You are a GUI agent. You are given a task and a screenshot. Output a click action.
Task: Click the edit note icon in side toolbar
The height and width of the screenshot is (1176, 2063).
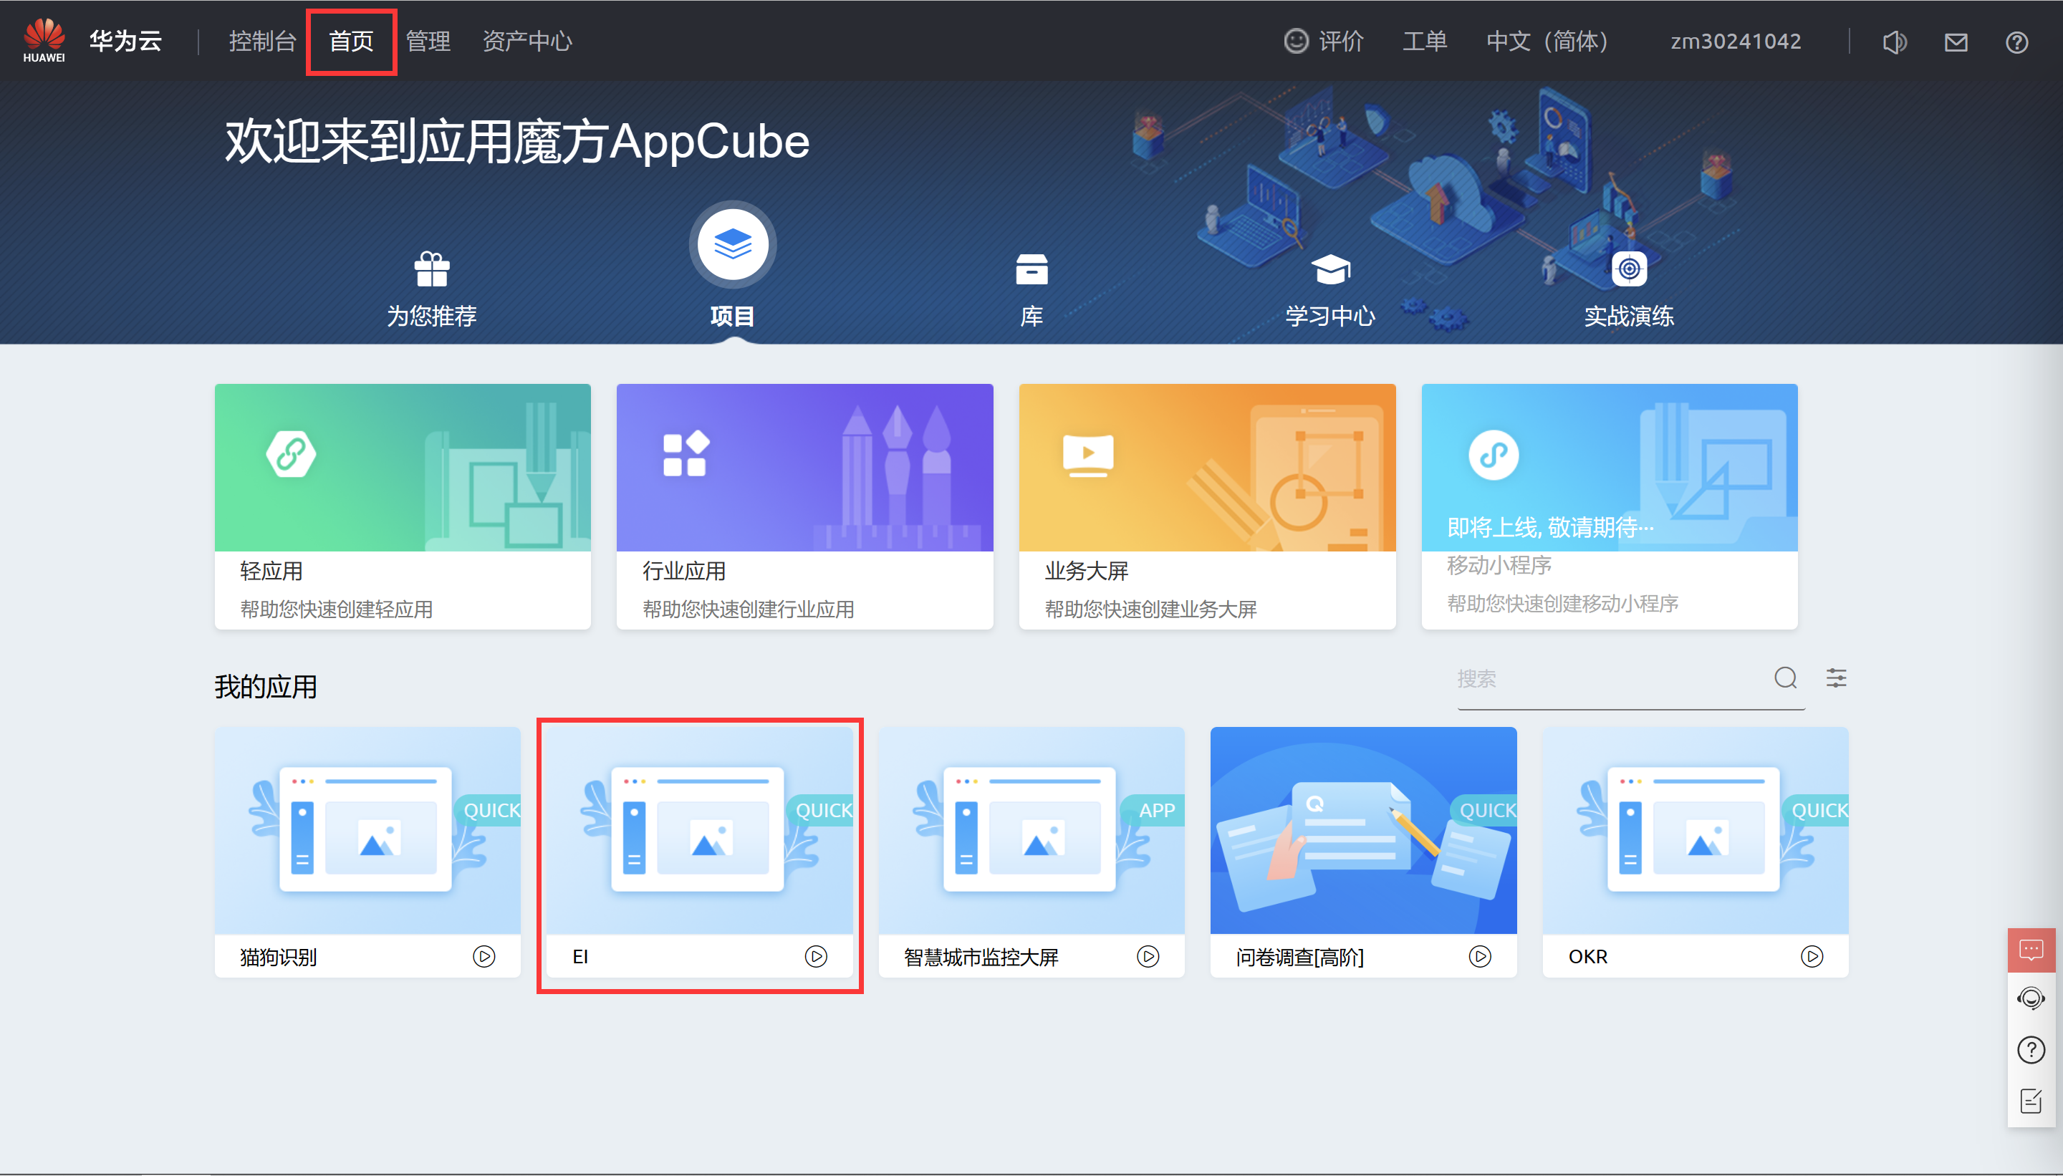click(x=2031, y=1100)
